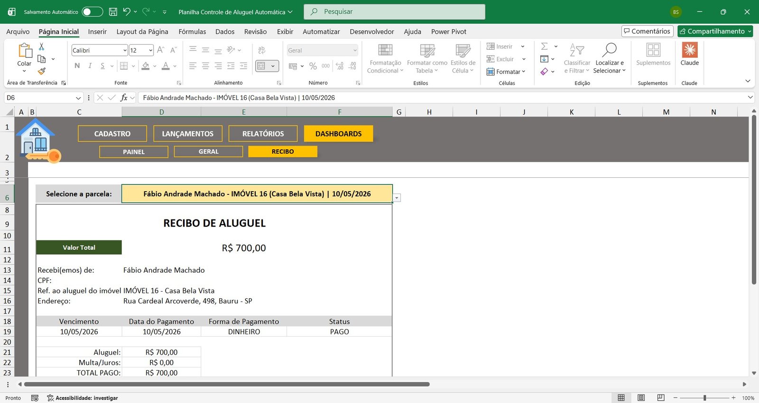
Task: Click the Paste clipboard icon
Action: pyautogui.click(x=25, y=50)
